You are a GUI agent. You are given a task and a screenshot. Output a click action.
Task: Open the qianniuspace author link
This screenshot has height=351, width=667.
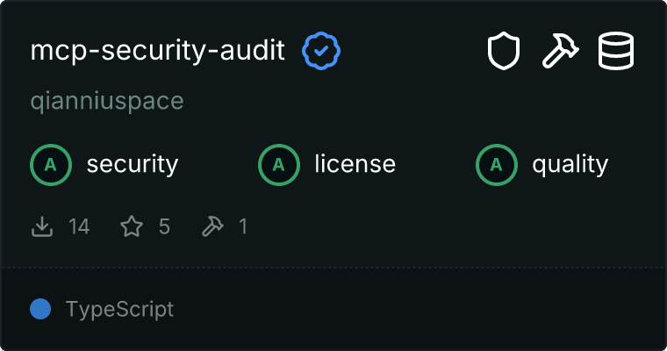click(107, 101)
